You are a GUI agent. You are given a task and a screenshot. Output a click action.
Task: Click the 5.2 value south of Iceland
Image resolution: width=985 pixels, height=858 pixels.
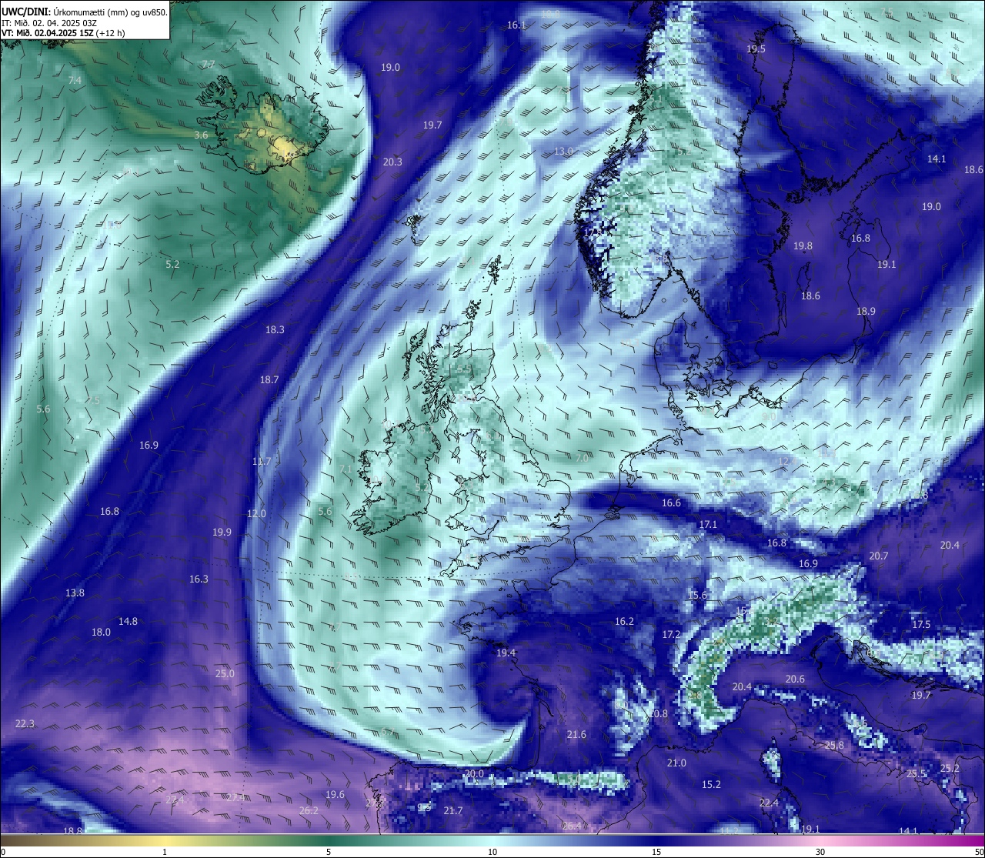(x=172, y=264)
